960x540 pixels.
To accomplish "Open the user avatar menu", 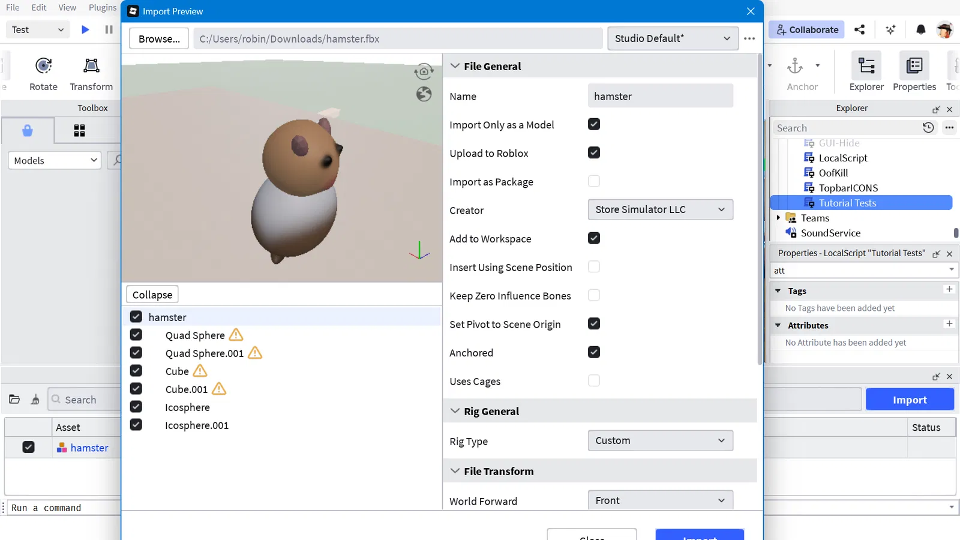I will (945, 29).
